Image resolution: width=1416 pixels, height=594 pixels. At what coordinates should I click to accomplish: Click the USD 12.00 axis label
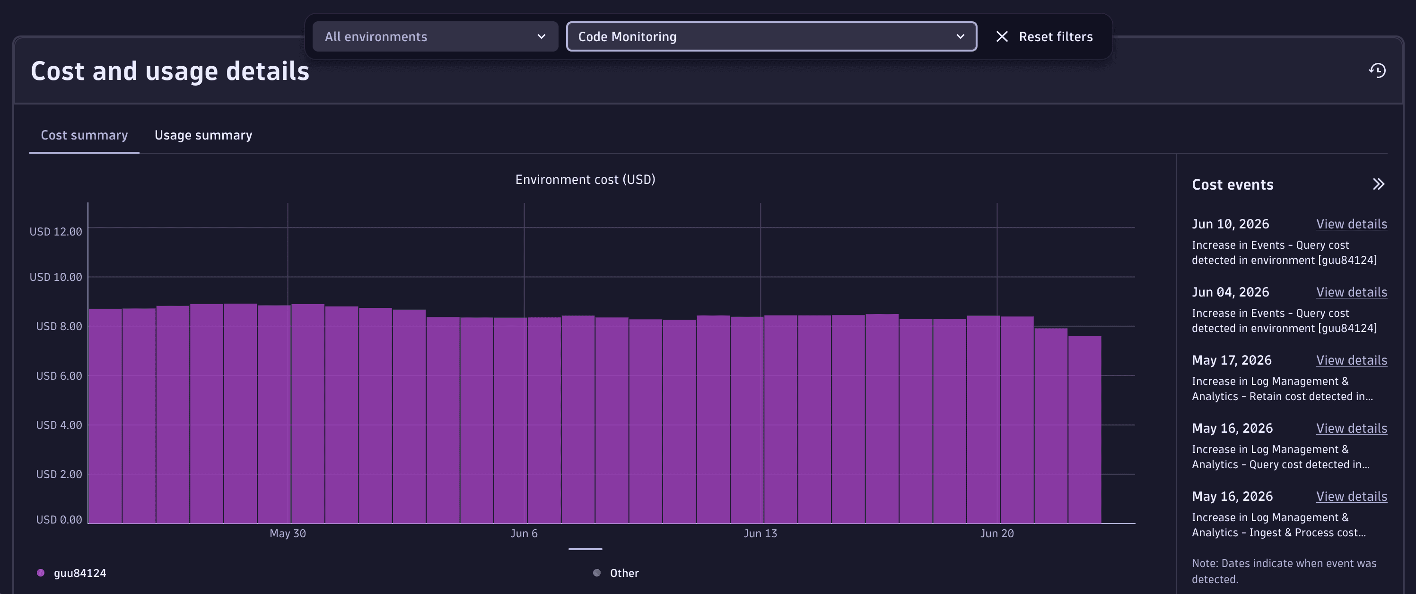(55, 231)
